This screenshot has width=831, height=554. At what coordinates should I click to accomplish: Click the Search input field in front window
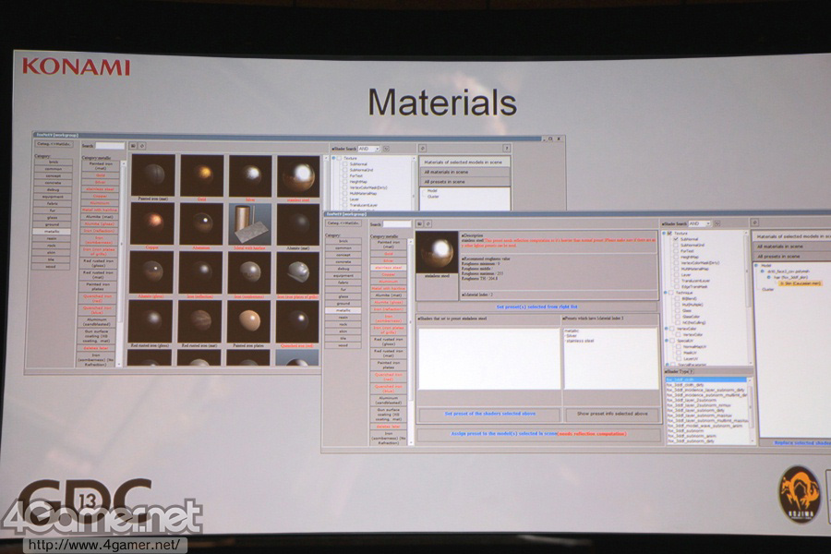click(x=397, y=223)
